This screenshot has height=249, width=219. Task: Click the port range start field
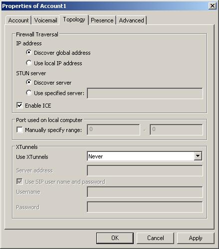pos(113,129)
